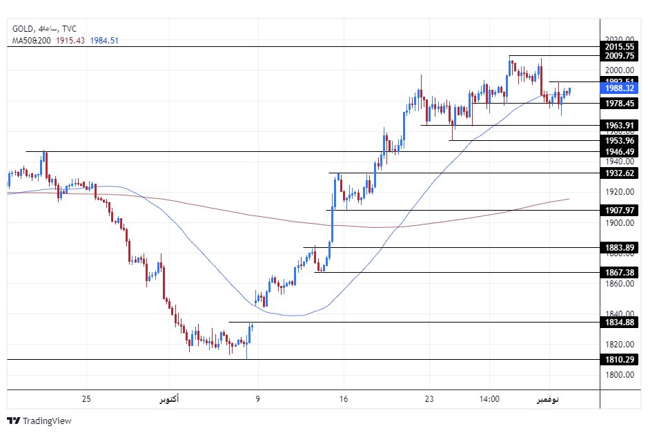Select the blue MA value 1984.51

[104, 41]
